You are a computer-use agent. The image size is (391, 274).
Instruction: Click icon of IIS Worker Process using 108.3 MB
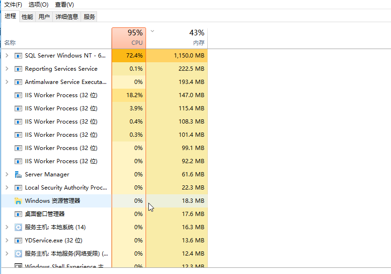coord(18,122)
